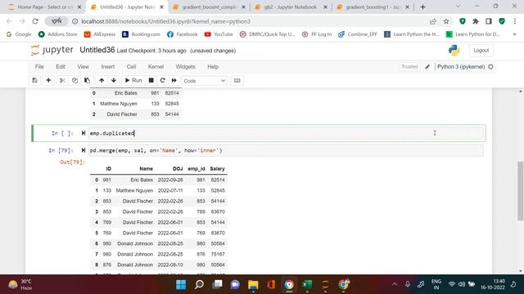
Task: Restart the kernel icon
Action: click(x=162, y=81)
